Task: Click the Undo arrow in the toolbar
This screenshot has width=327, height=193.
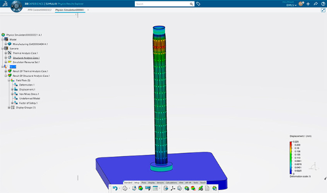Action: click(x=115, y=188)
